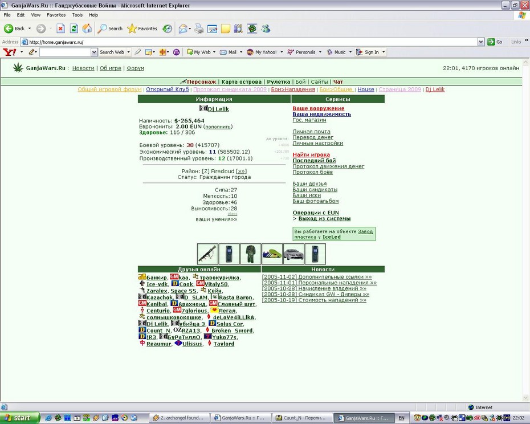
Task: Open the Завод пластика workplace link
Action: (x=333, y=234)
